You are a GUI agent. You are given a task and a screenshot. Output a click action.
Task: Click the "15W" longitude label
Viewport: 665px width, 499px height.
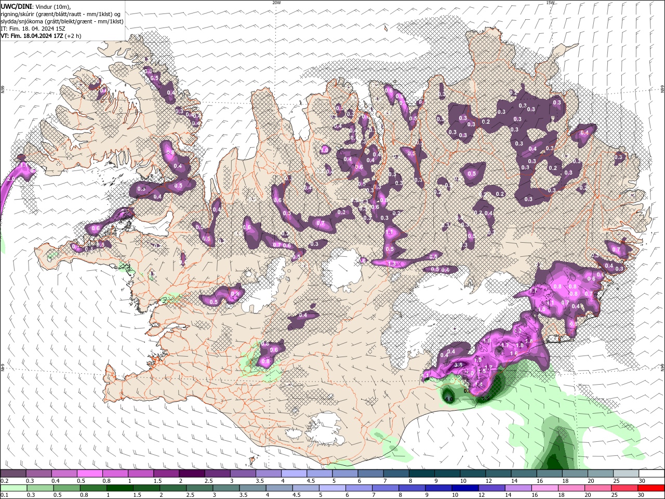[x=550, y=3]
